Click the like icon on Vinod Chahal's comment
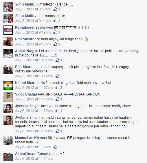147x163 pixels. coord(58,99)
